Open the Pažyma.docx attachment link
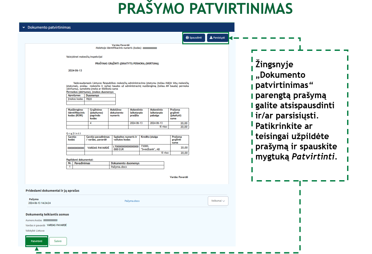 click(x=132, y=201)
